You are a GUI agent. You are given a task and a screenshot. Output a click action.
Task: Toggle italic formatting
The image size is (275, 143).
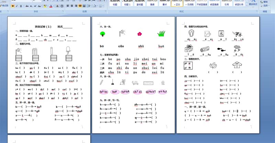coord(17,6)
